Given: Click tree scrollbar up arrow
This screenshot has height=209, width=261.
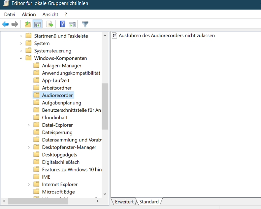Looking at the screenshot, I should (x=105, y=35).
